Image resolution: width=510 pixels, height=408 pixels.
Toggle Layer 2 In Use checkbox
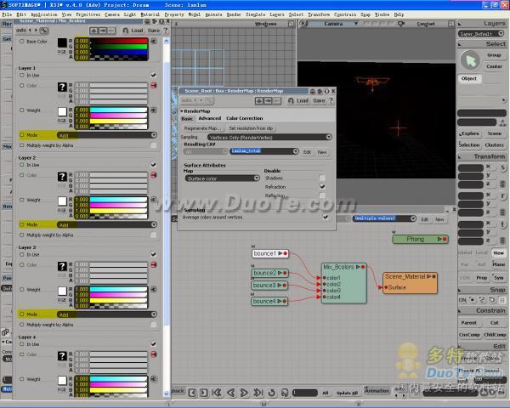click(x=153, y=165)
